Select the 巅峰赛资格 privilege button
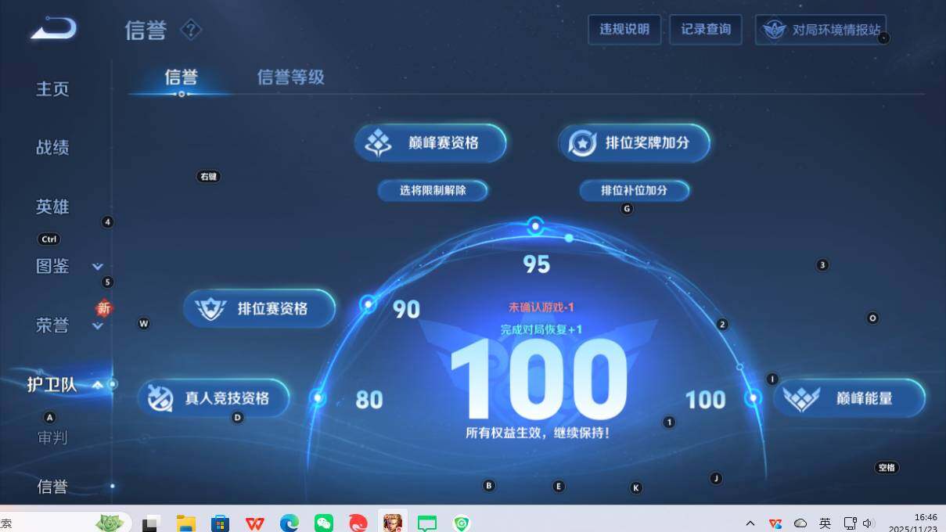Image resolution: width=946 pixels, height=532 pixels. tap(430, 143)
